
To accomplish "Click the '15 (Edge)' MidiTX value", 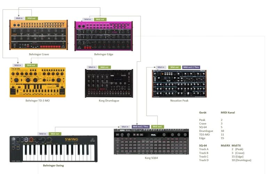I will (238, 157).
